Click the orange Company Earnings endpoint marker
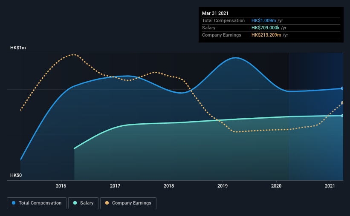Image resolution: width=350 pixels, height=216 pixels. click(343, 102)
